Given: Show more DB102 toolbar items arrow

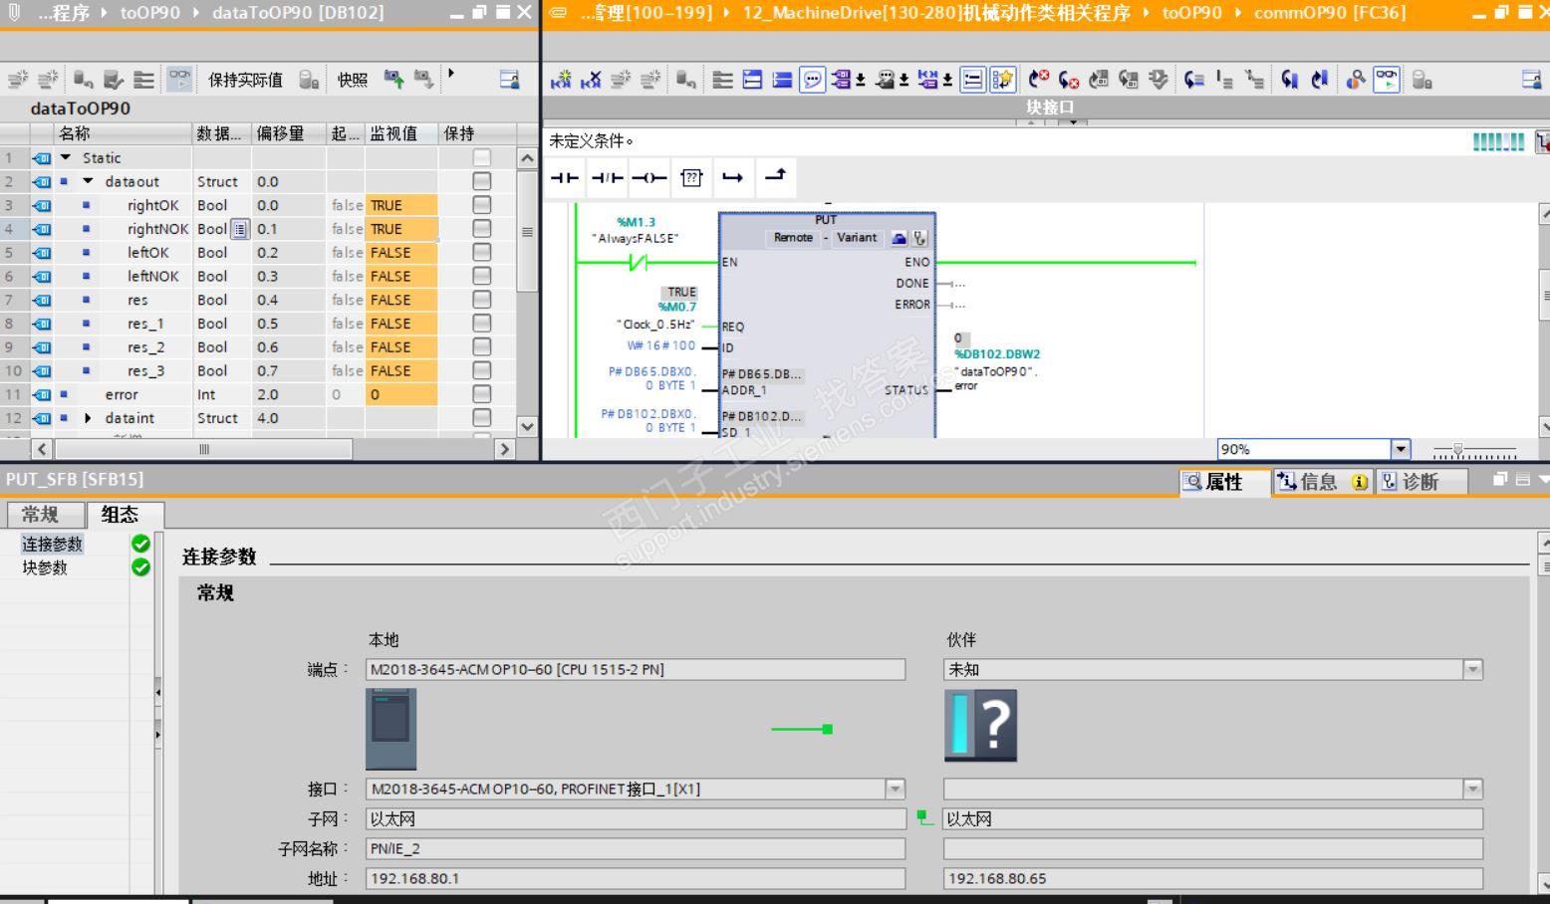Looking at the screenshot, I should 451,73.
